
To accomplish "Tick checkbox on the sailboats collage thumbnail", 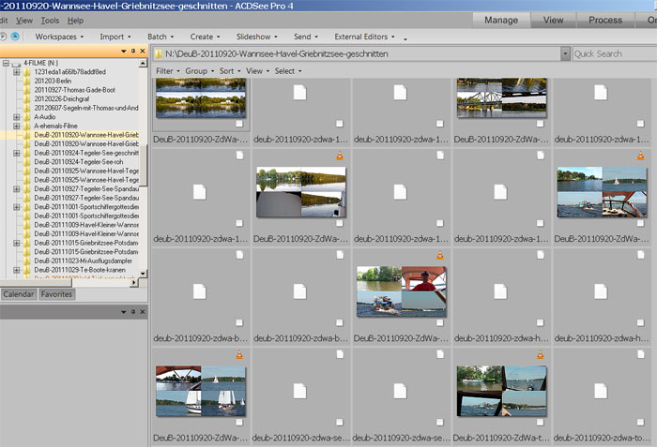I will click(239, 423).
